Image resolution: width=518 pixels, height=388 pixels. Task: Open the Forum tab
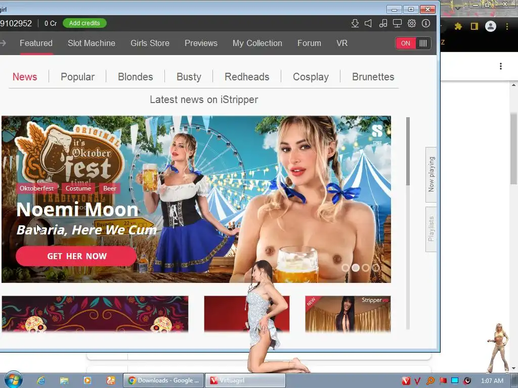[x=309, y=43]
